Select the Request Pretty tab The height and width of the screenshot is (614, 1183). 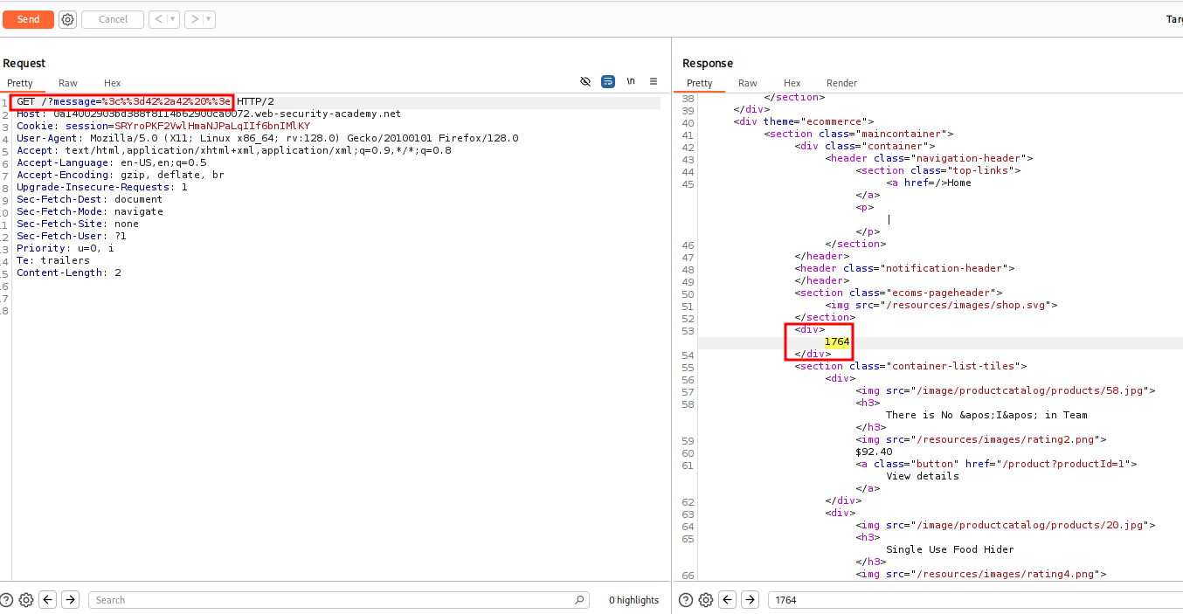coord(20,83)
